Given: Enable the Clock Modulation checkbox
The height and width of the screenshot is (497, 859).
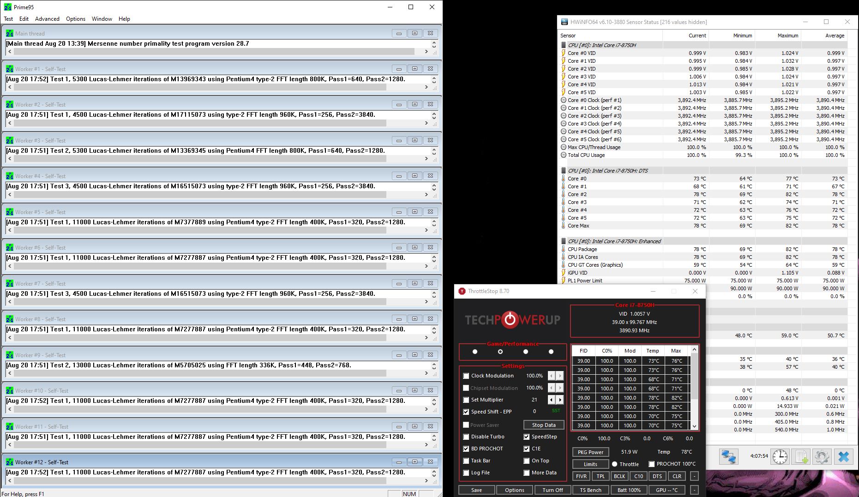Looking at the screenshot, I should pyautogui.click(x=466, y=376).
